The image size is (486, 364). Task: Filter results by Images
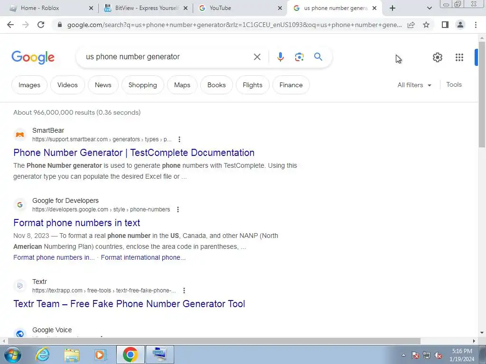(x=29, y=85)
